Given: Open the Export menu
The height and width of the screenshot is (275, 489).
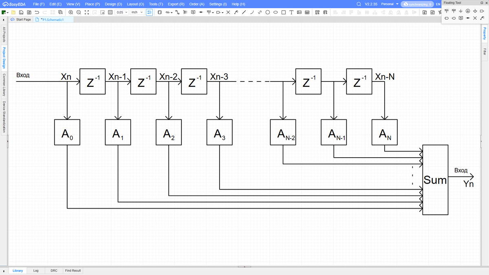Looking at the screenshot, I should click(176, 4).
